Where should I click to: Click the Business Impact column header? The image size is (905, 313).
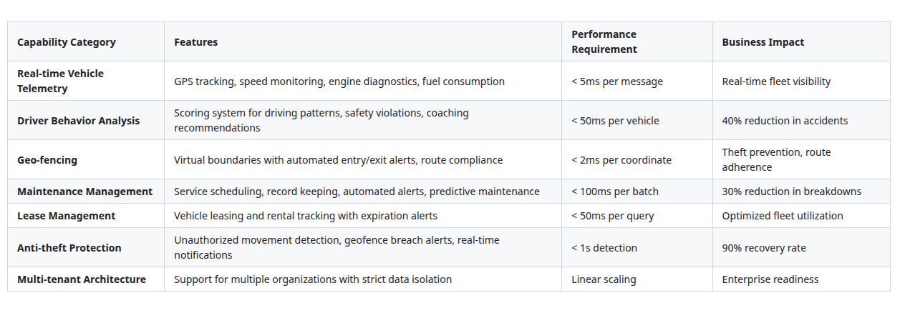coord(763,42)
